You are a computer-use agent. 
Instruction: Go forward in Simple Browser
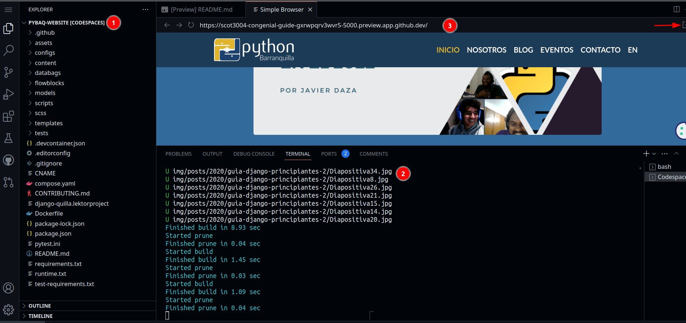[x=179, y=25]
